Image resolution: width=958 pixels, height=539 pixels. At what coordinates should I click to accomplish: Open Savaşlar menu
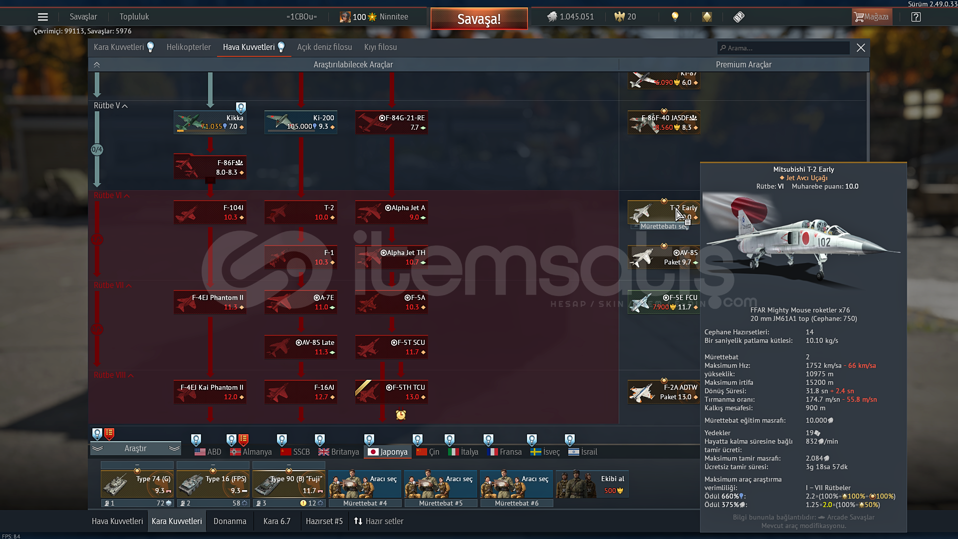click(83, 17)
